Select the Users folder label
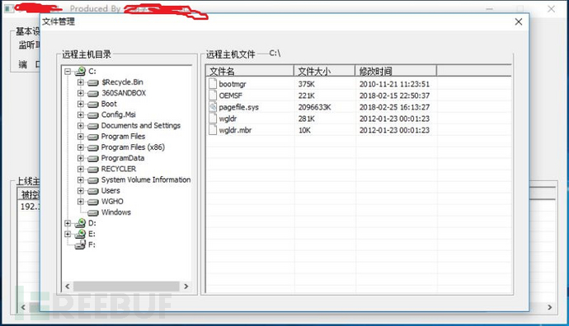This screenshot has height=326, width=569. pyautogui.click(x=111, y=190)
